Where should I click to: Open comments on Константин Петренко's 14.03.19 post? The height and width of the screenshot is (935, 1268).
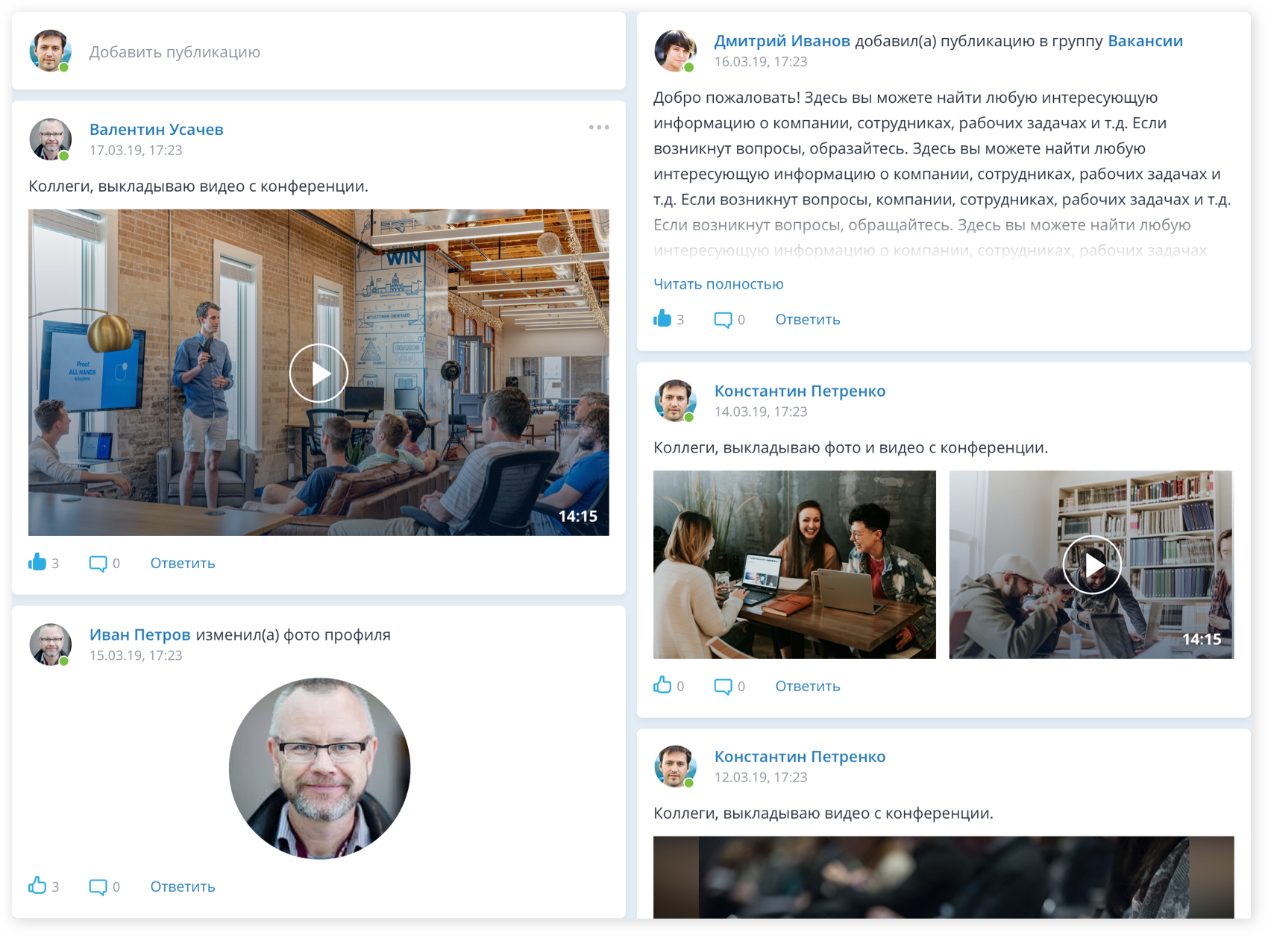coord(723,687)
